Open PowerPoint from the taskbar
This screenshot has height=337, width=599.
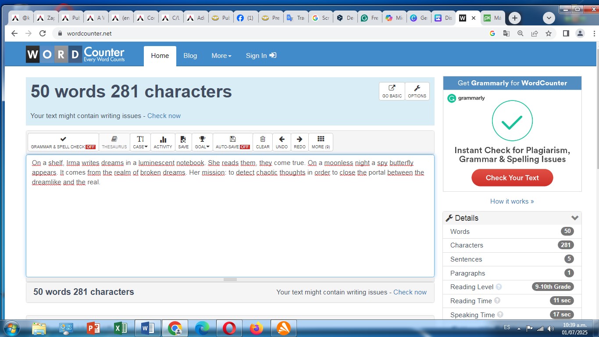93,328
